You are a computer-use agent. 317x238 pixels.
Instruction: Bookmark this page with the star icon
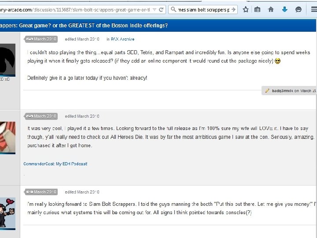(x=246, y=10)
